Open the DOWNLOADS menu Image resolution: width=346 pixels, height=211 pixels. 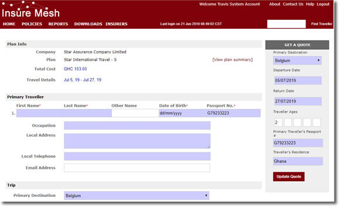[x=88, y=24]
